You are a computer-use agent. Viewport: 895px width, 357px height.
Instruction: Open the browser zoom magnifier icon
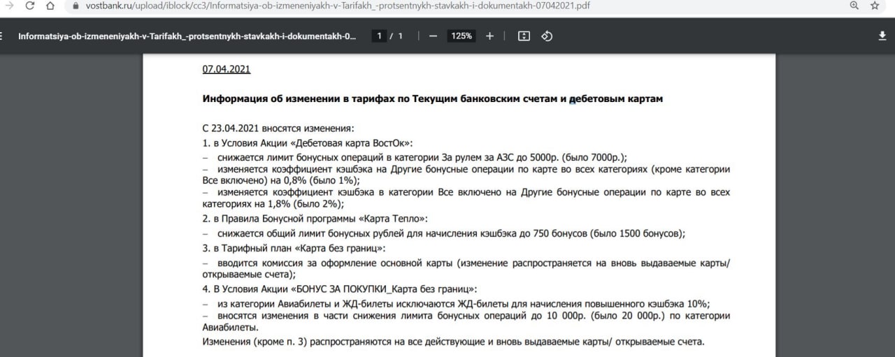pyautogui.click(x=854, y=6)
